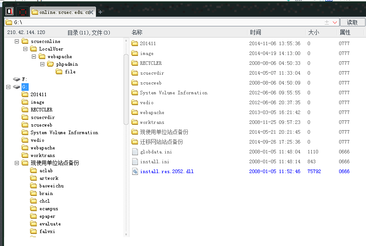Select the file folder under phpadmin

[66, 72]
